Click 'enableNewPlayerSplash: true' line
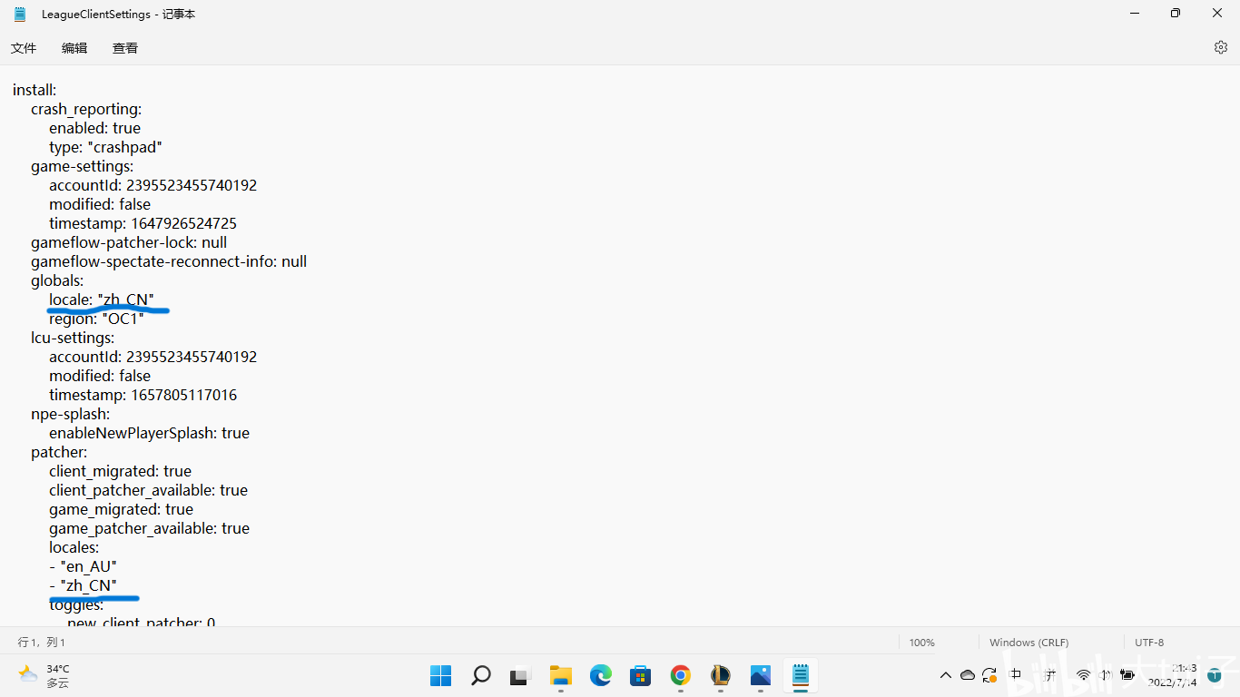 pyautogui.click(x=149, y=433)
